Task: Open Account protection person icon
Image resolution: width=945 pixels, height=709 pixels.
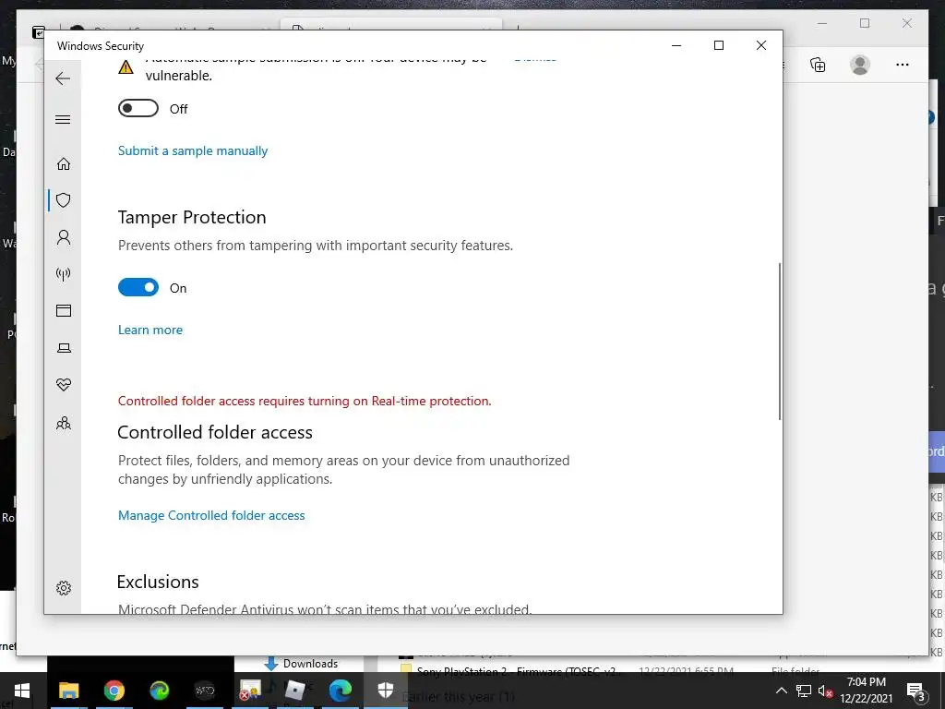Action: point(64,237)
